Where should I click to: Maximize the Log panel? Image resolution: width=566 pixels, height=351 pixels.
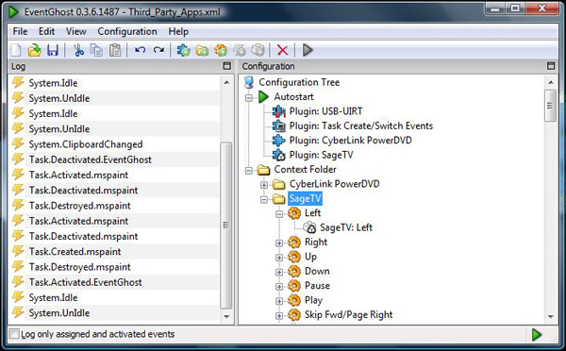226,66
